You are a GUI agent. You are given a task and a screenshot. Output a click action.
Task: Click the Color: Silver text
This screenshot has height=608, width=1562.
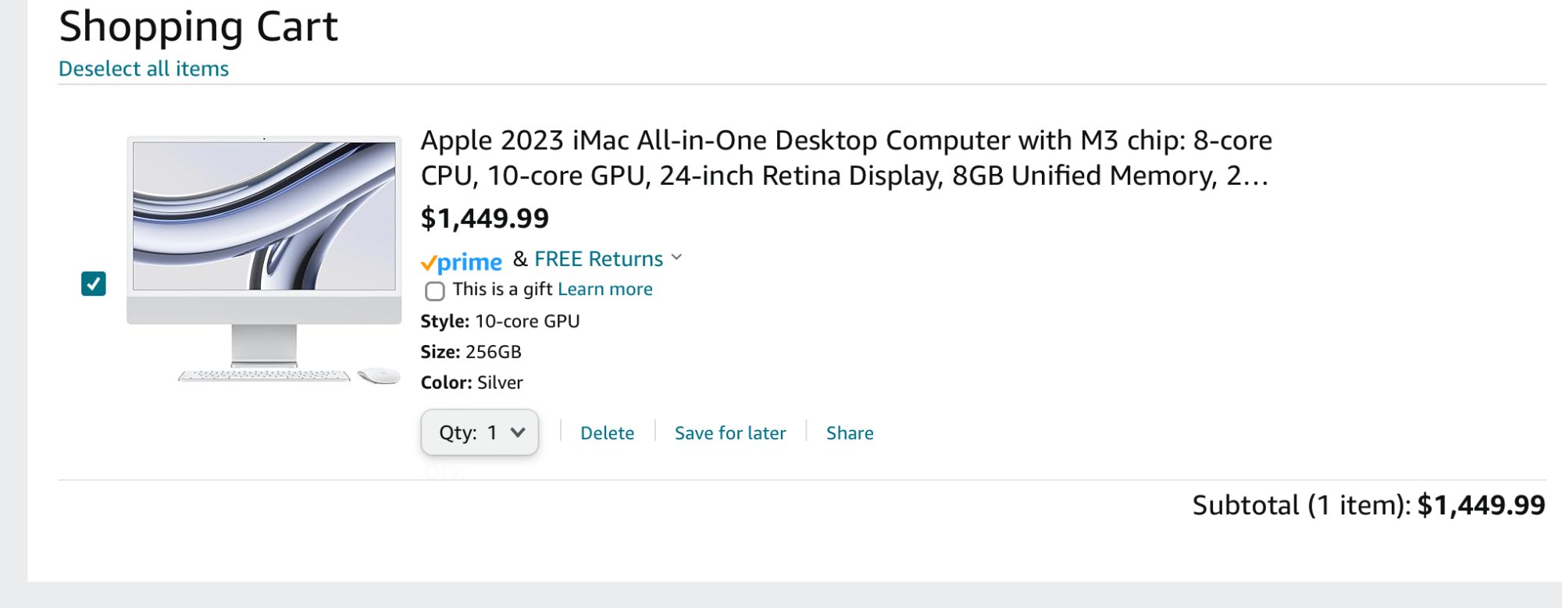(x=472, y=382)
